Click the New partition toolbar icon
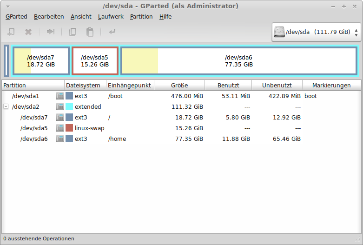 click(x=11, y=32)
